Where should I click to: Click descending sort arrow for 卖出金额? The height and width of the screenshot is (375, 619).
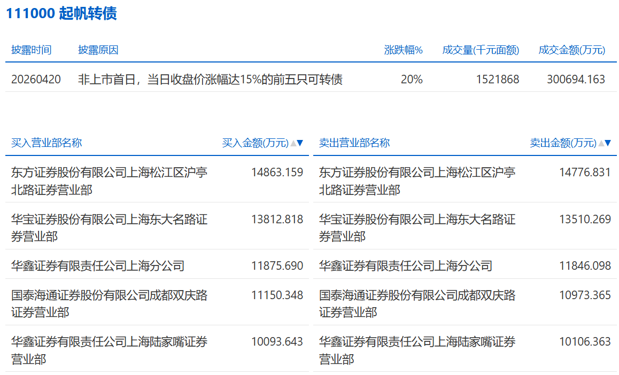tap(608, 143)
